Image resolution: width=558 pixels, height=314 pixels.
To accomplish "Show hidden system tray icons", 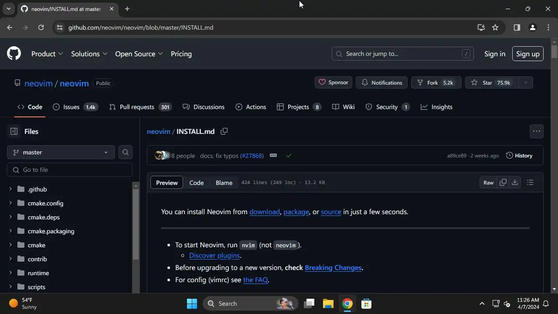I will pos(482,304).
